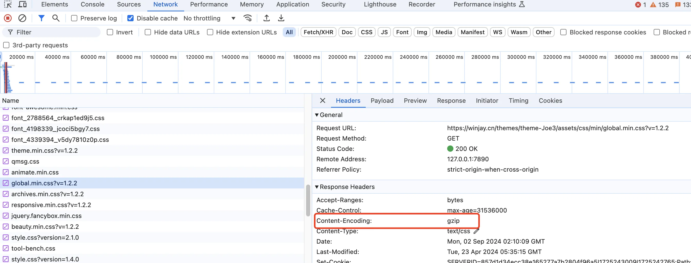Check Hide data URLs checkbox
The image size is (691, 263).
(x=148, y=32)
